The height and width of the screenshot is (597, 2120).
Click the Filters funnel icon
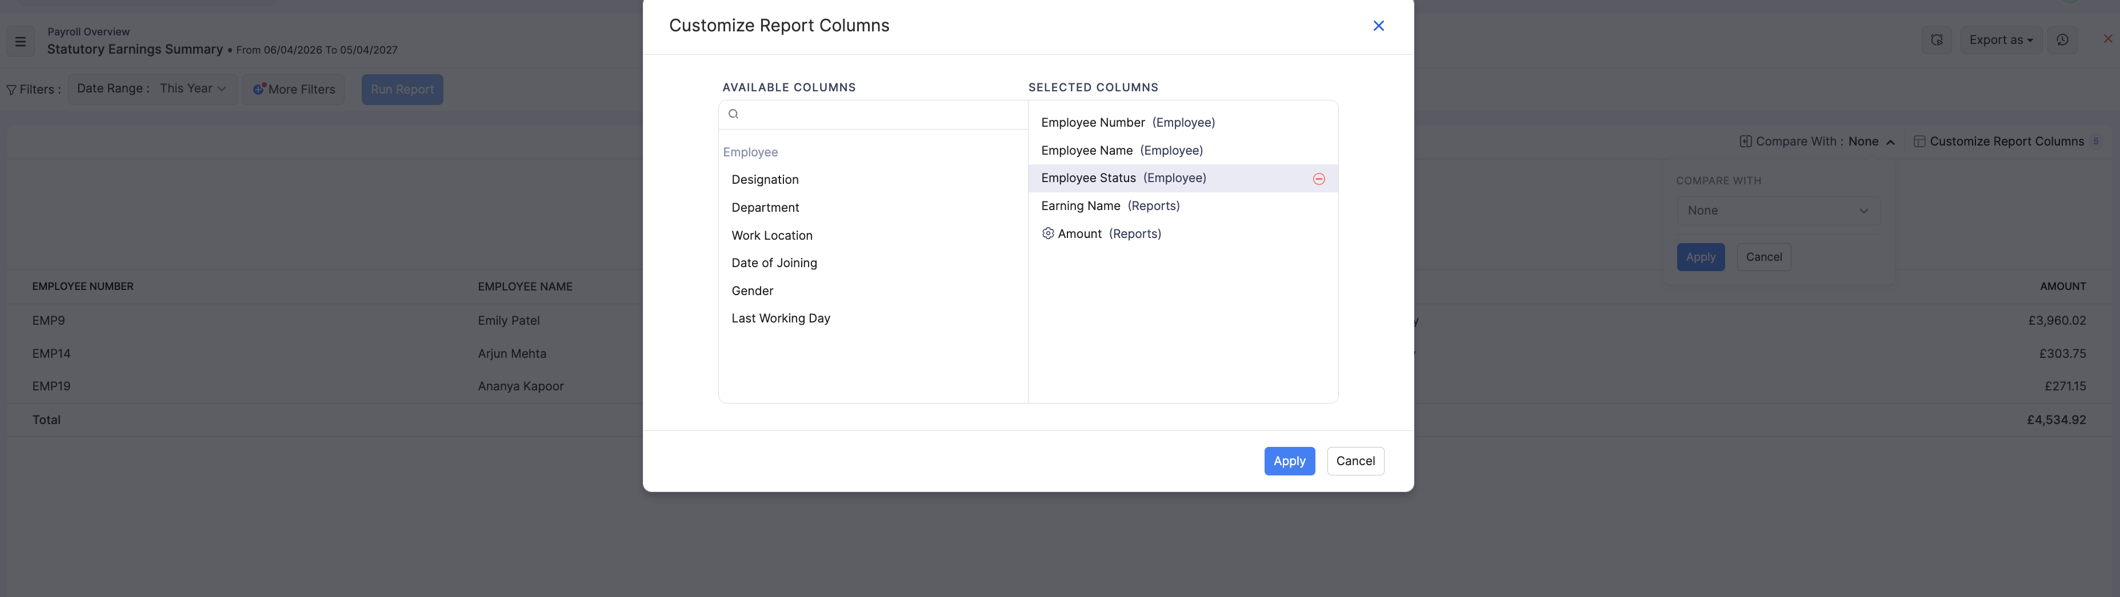tap(11, 90)
